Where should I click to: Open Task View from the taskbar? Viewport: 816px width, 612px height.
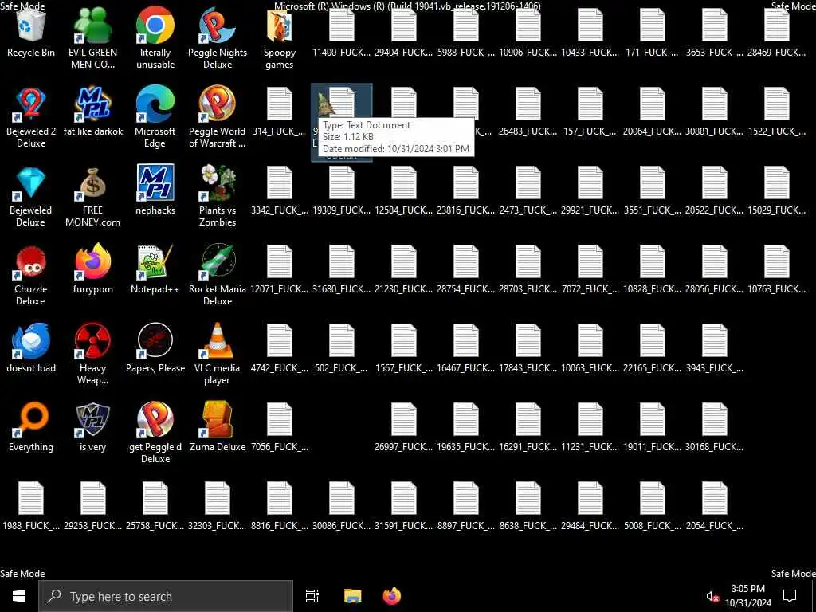312,596
